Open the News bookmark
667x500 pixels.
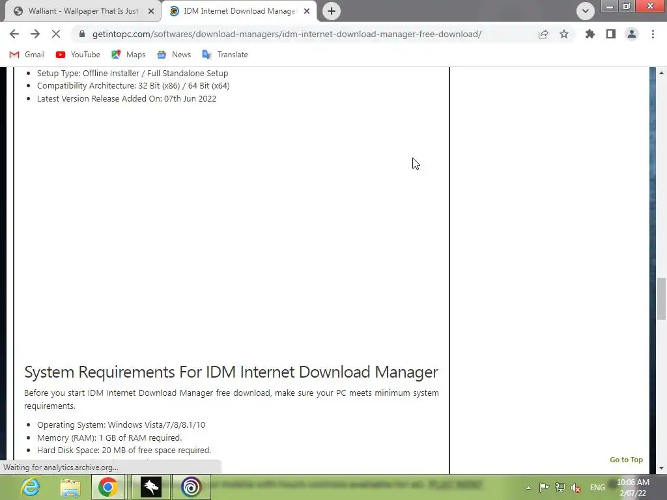[174, 55]
